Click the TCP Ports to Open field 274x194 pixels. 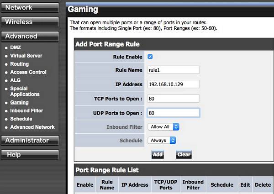[x=173, y=99]
